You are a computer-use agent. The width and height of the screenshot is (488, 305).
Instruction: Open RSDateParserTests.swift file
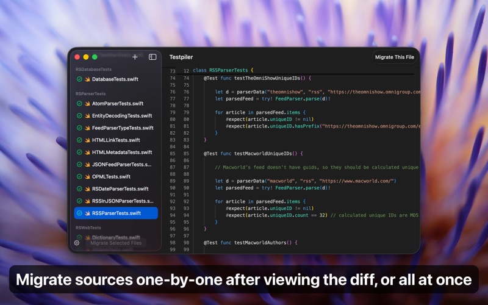[x=116, y=188]
